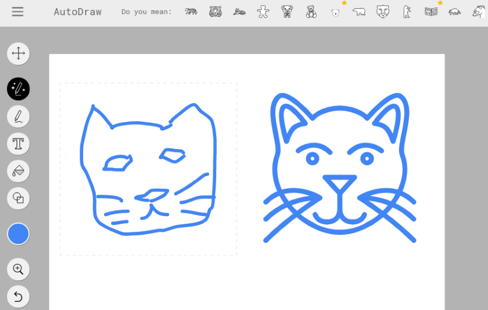
Task: Open the hamburger menu
Action: point(18,12)
